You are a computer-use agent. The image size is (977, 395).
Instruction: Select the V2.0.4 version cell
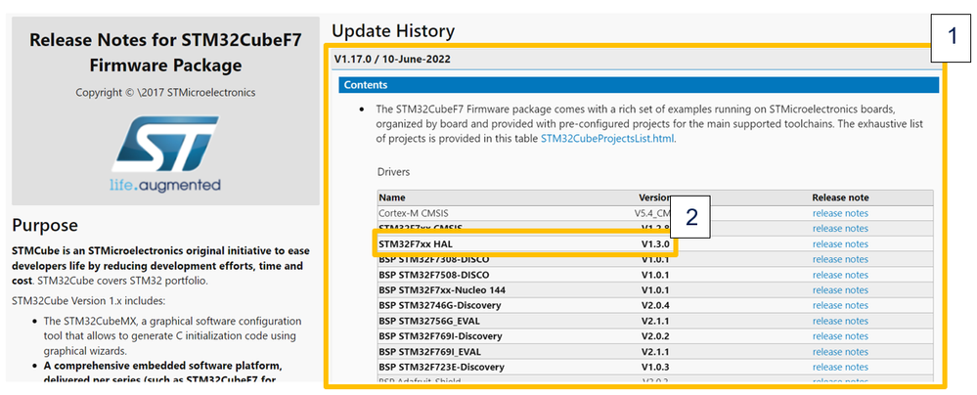(x=655, y=305)
